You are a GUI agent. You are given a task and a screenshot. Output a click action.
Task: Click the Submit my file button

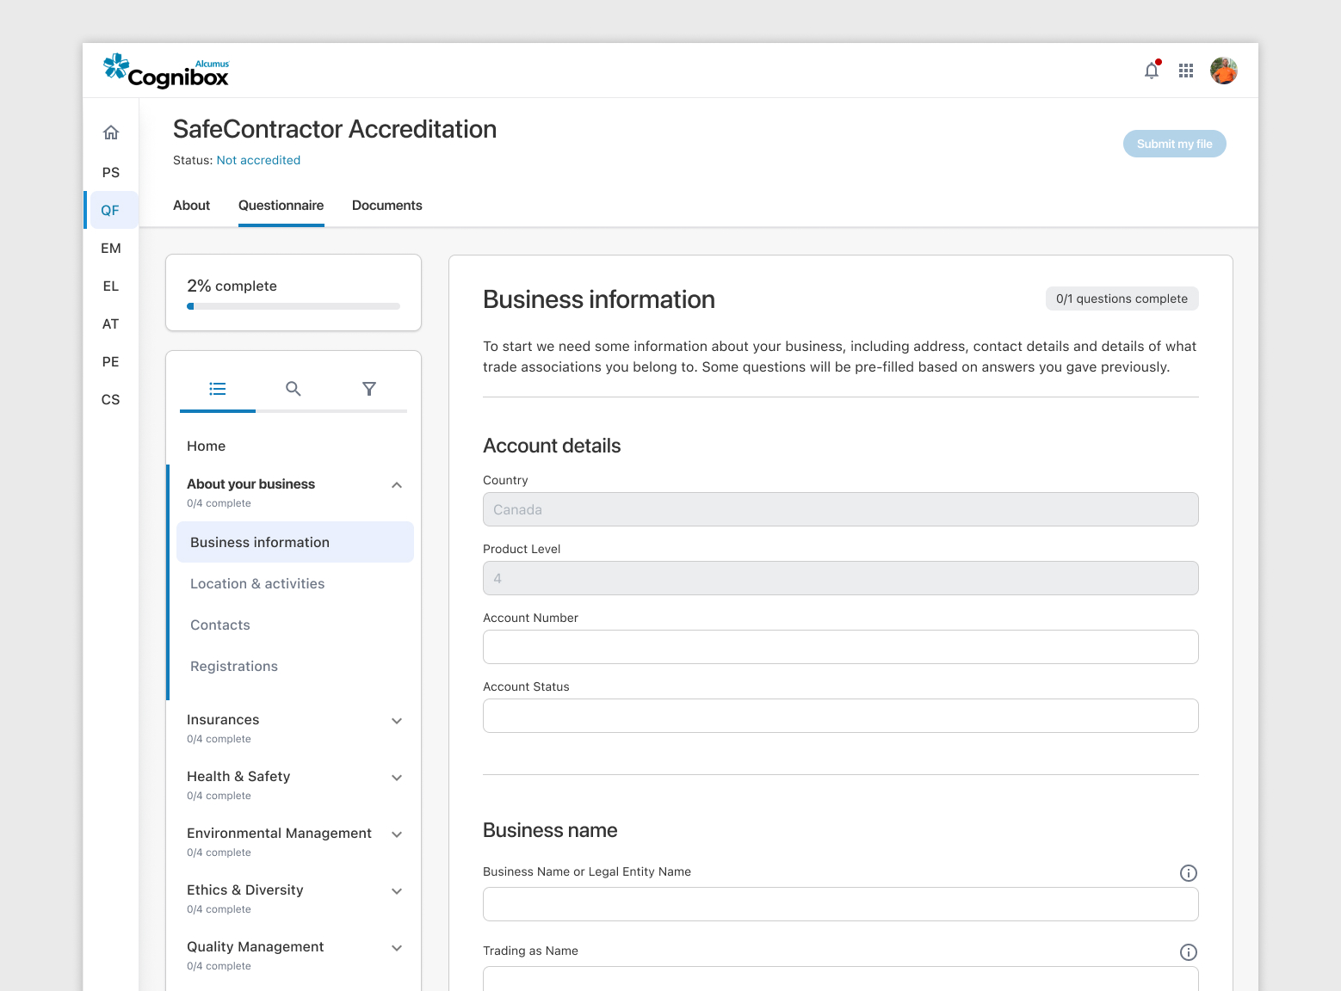(x=1174, y=144)
